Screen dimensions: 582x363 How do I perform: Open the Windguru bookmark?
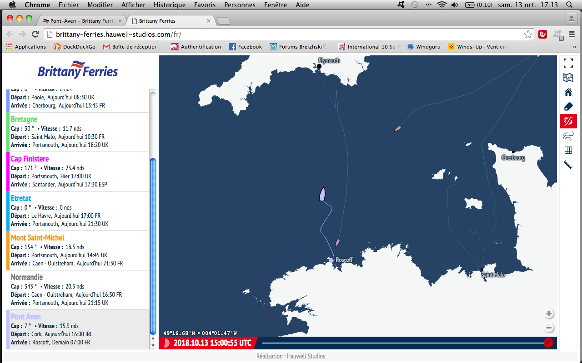click(424, 47)
